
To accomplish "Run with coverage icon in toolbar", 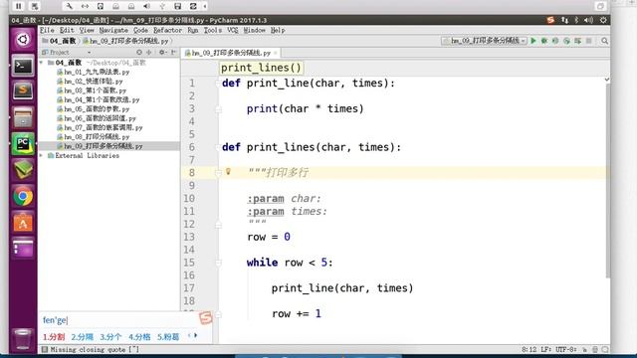I will click(555, 41).
